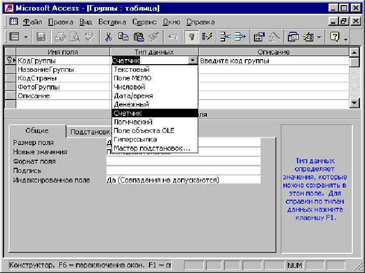Click the Print Preview icon

pos(75,37)
